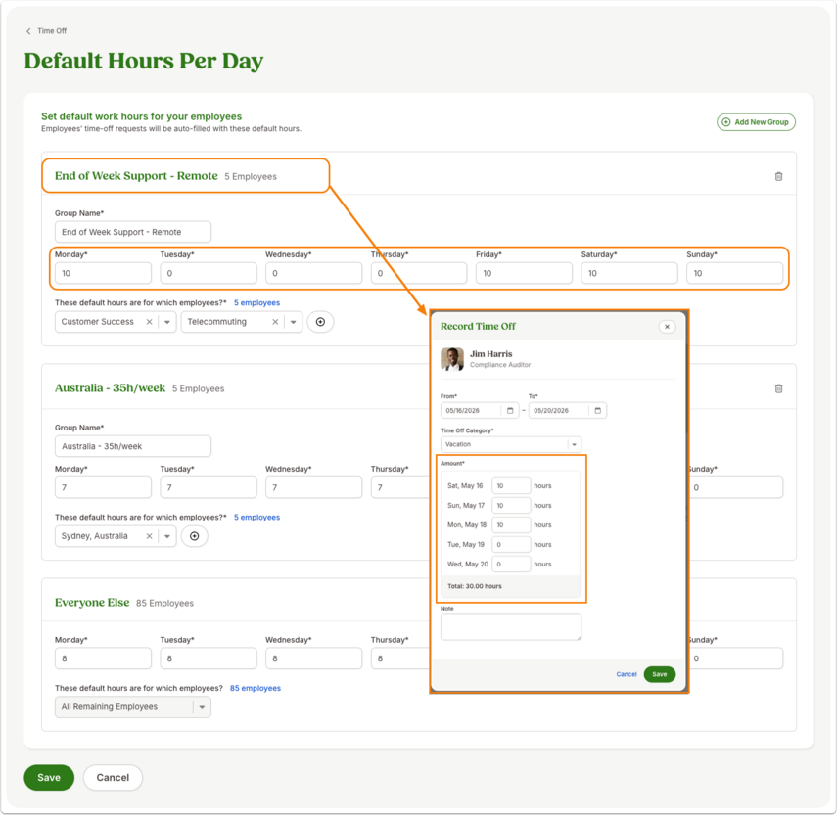The height and width of the screenshot is (815, 837).
Task: Click the Australia - 35h/week heading
Action: (110, 388)
